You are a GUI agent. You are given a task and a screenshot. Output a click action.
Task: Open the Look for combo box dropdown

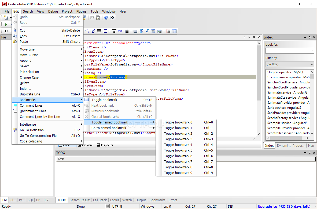(312, 51)
